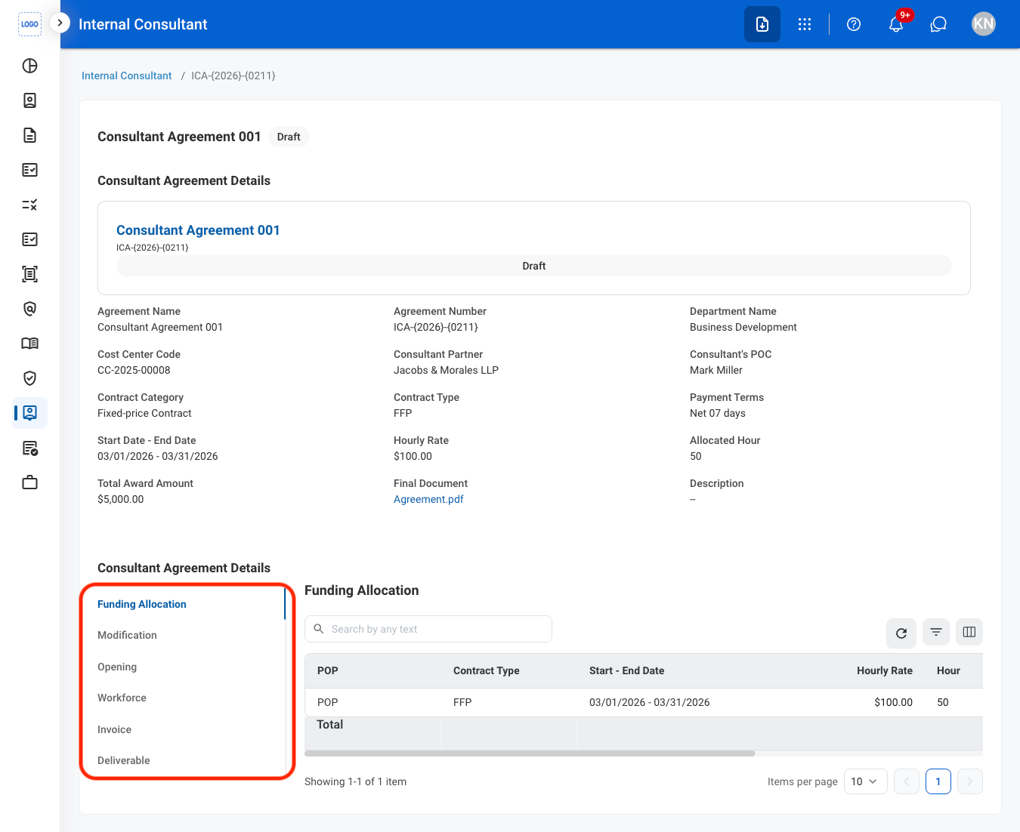
Task: Click the briefcase icon in sidebar
Action: tap(29, 482)
